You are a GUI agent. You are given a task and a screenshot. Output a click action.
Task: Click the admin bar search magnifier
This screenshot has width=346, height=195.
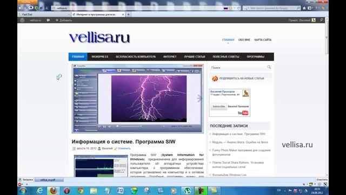[322, 20]
